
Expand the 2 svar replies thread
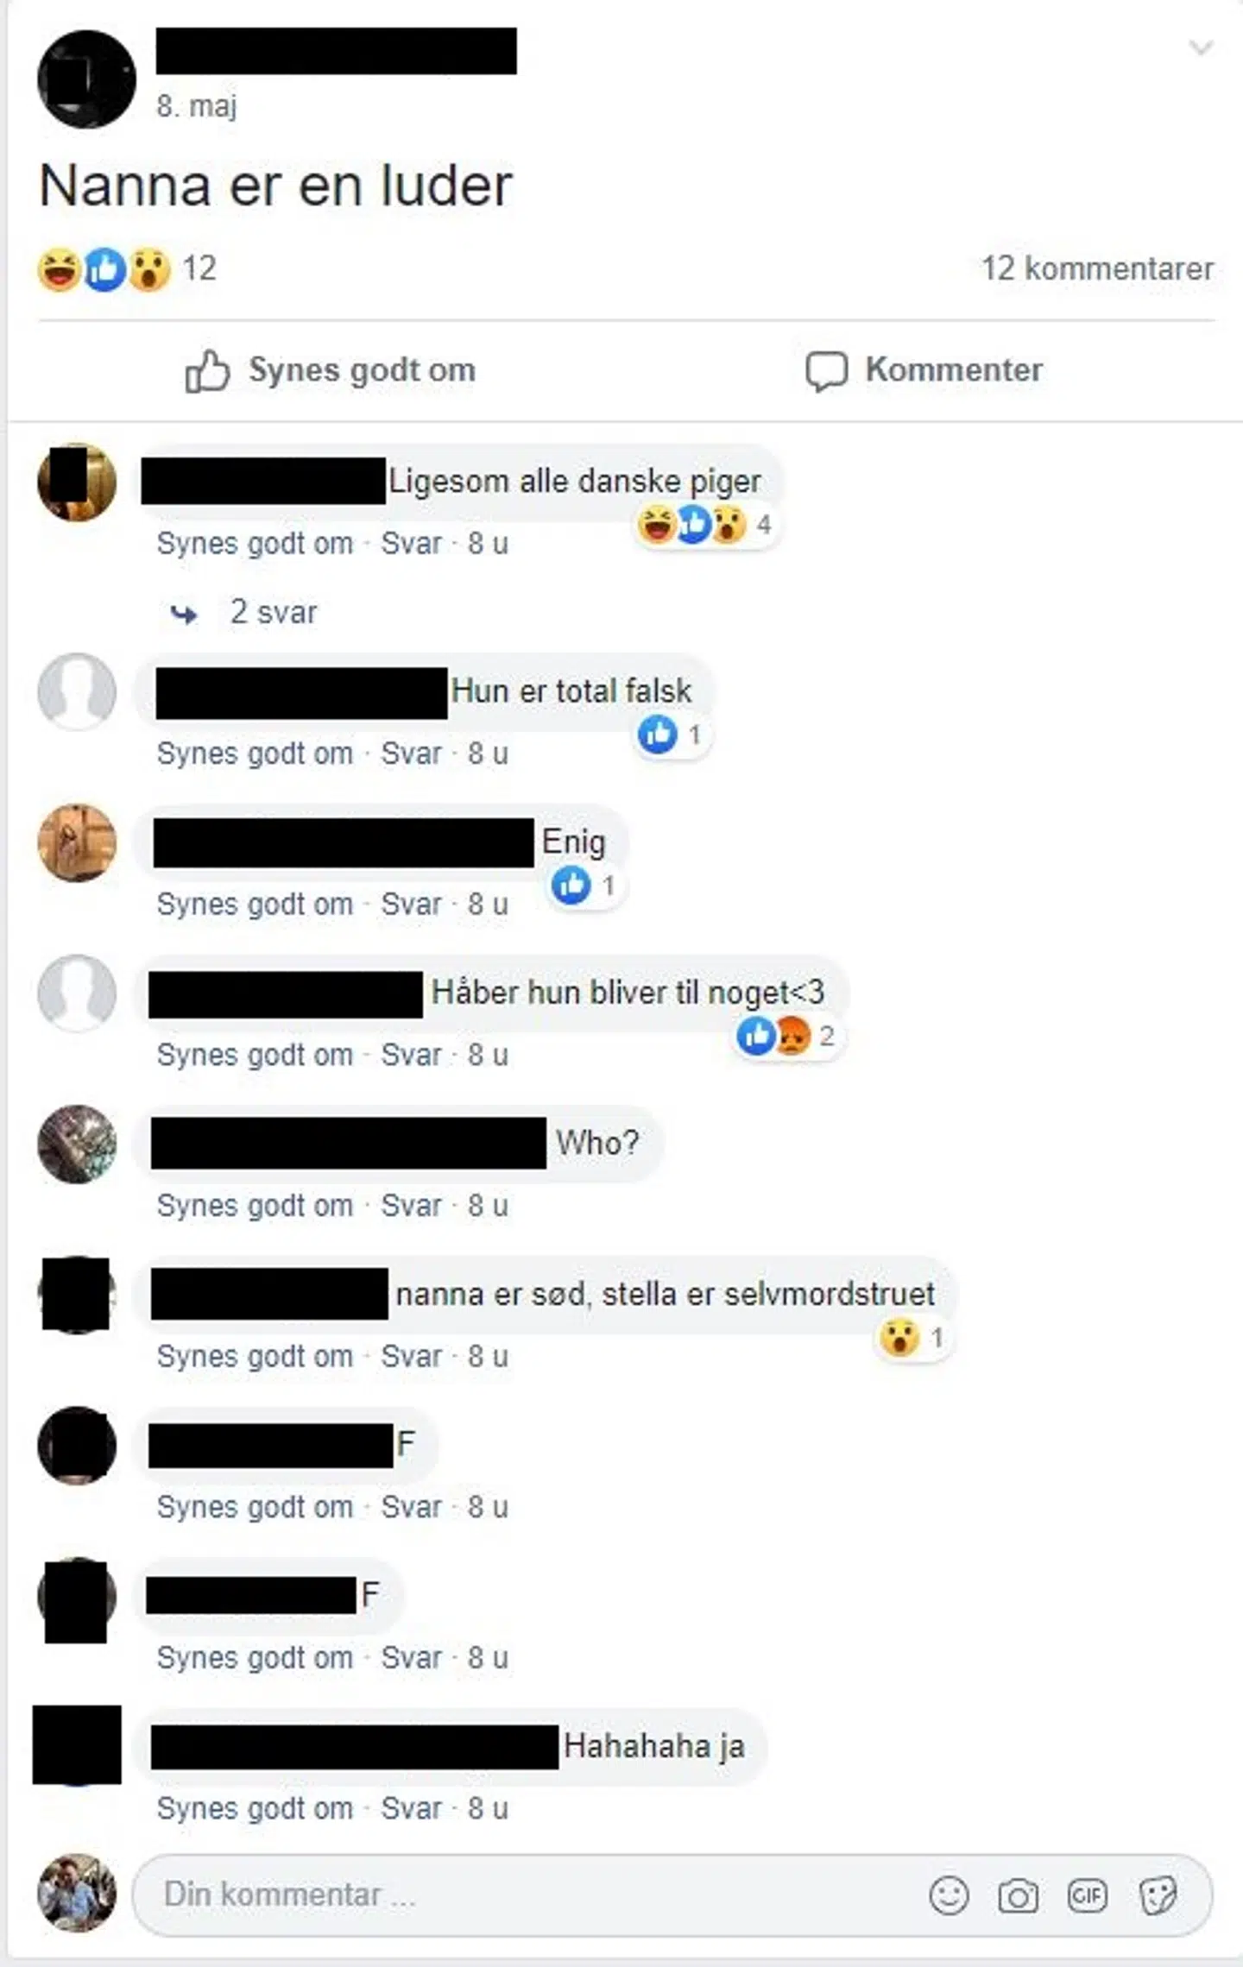(245, 612)
